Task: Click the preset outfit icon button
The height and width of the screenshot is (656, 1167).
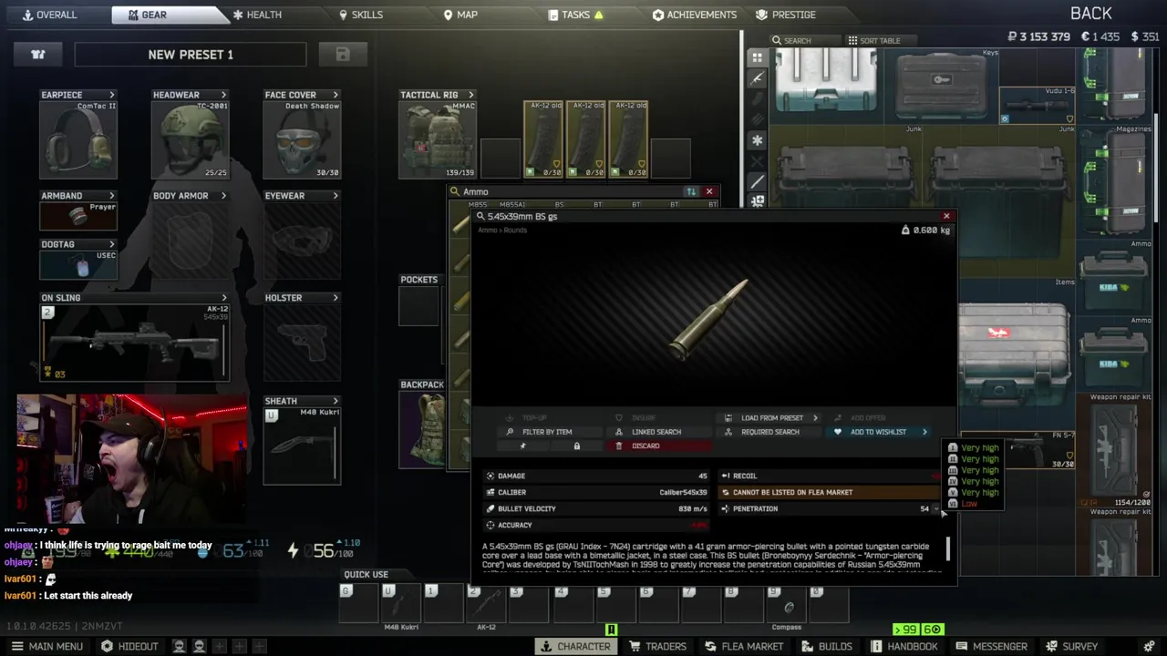Action: point(37,55)
